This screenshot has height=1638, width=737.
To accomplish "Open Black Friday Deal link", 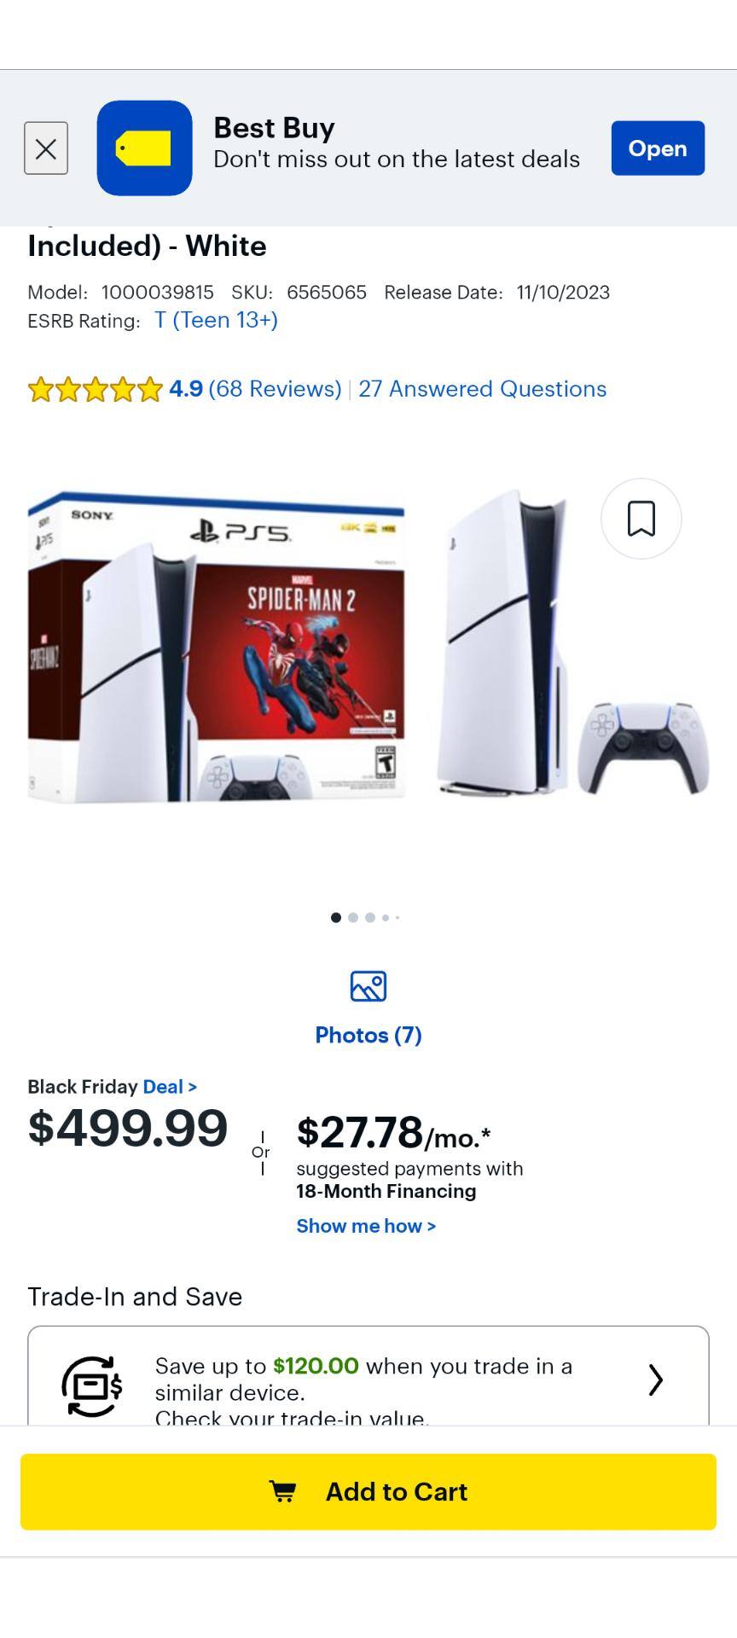I will point(170,1087).
